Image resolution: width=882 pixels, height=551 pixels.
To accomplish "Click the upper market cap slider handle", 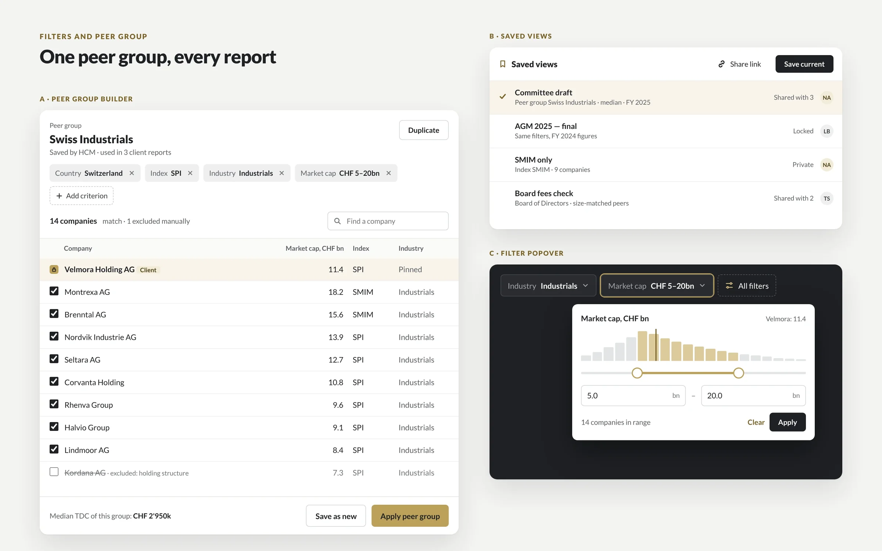I will pyautogui.click(x=738, y=373).
